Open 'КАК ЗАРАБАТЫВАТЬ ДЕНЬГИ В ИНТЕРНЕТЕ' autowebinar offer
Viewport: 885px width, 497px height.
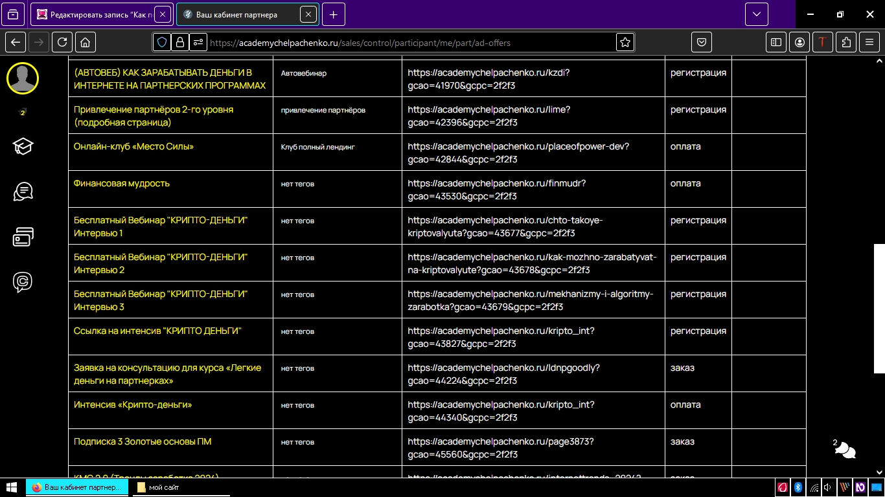170,79
